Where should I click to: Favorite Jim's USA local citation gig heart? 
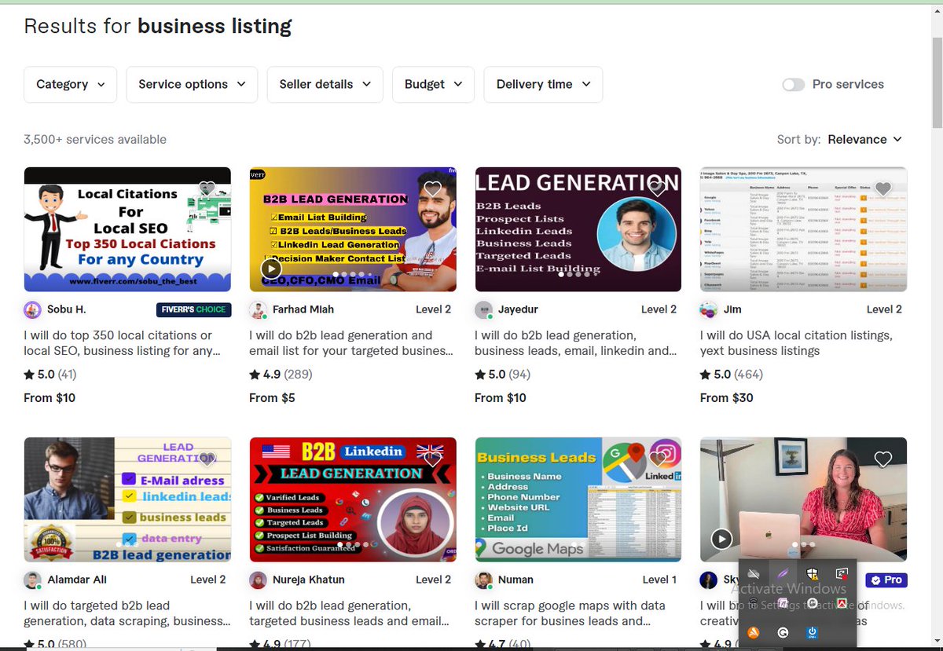(x=883, y=188)
